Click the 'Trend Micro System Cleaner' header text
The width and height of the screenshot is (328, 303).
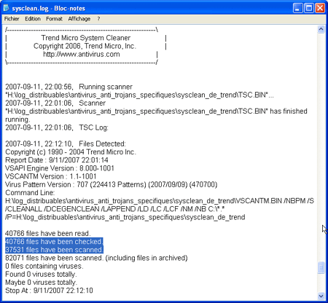(85, 38)
